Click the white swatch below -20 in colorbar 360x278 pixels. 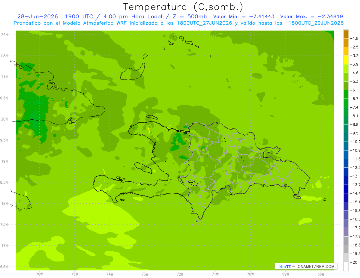[346, 267]
